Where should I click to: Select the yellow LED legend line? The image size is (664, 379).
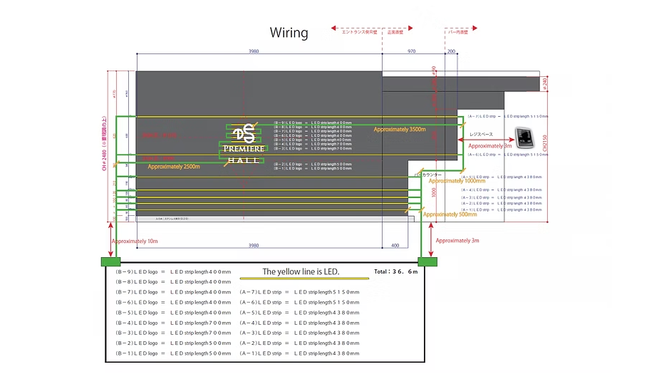click(x=304, y=279)
